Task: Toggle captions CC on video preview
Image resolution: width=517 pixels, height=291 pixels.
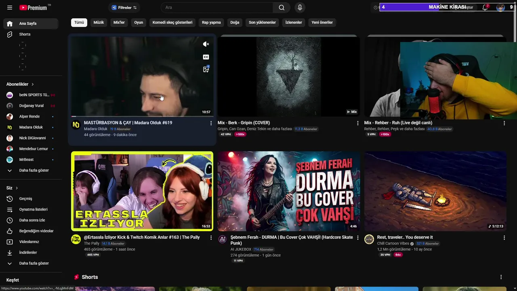Action: click(206, 57)
